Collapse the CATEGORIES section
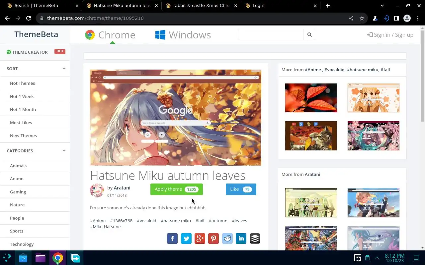 pyautogui.click(x=64, y=151)
